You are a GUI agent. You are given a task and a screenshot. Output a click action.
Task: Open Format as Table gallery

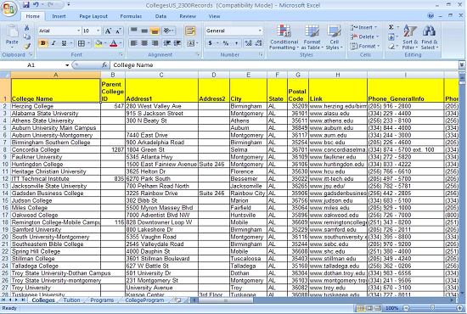(312, 37)
